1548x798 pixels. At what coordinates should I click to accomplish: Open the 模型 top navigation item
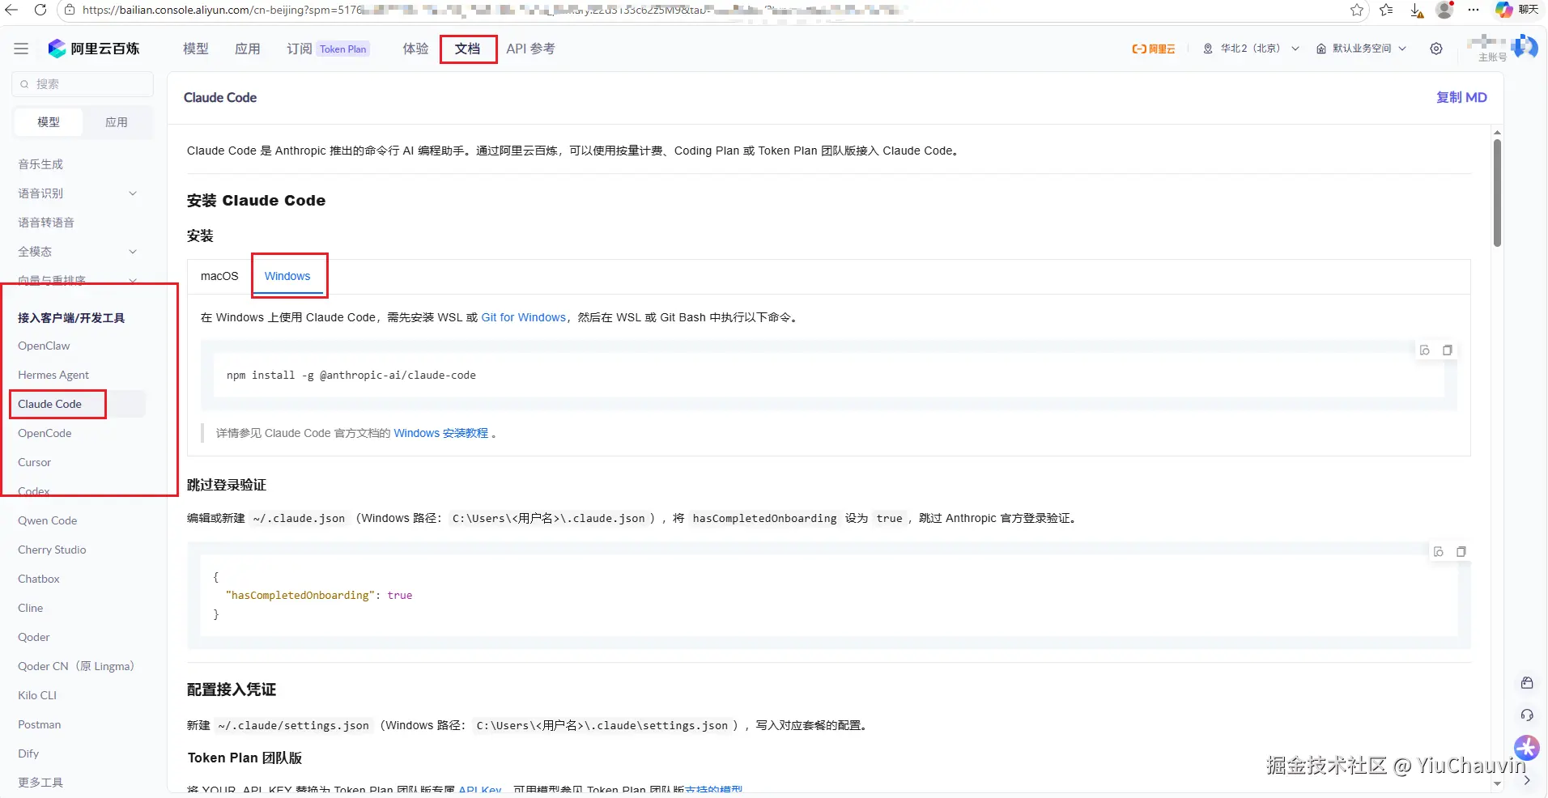(x=196, y=49)
